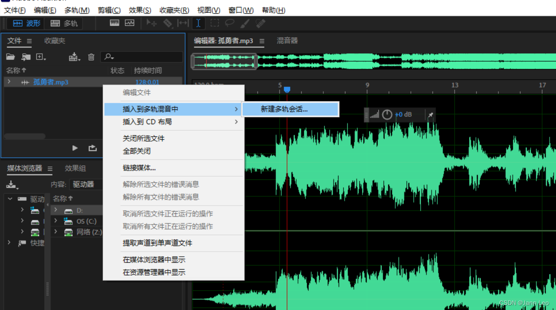Expand the 孤勇者.mp3 file row
The width and height of the screenshot is (556, 310).
pyautogui.click(x=9, y=82)
